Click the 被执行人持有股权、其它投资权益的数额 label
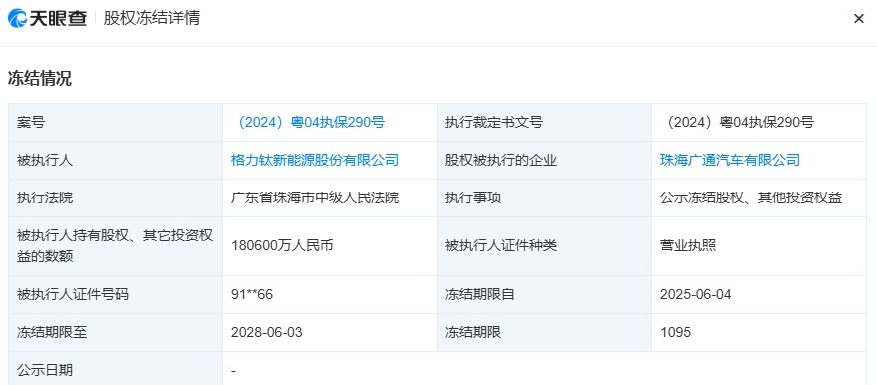The height and width of the screenshot is (385, 877). point(115,246)
